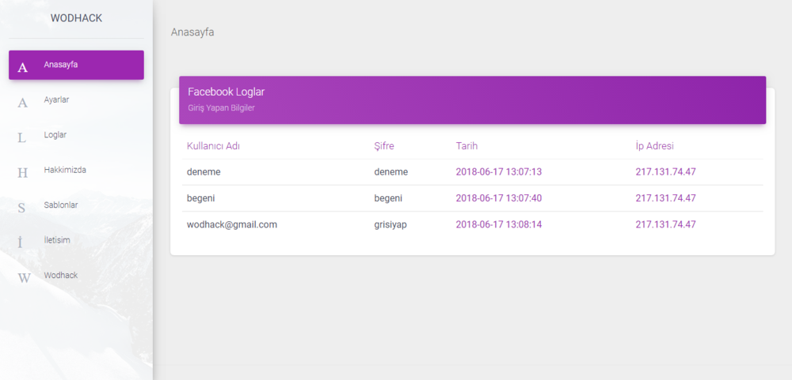Click the İp Adresi column header
Image resolution: width=792 pixels, height=380 pixels.
[x=655, y=146]
